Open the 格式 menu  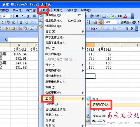pyautogui.click(x=31, y=10)
